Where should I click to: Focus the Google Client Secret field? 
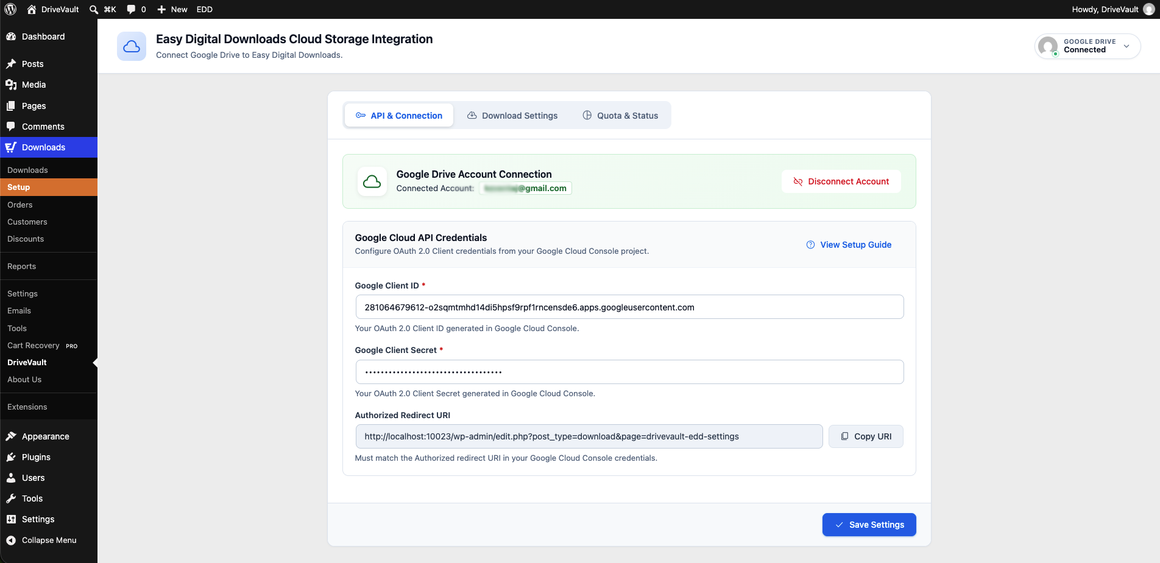click(629, 372)
